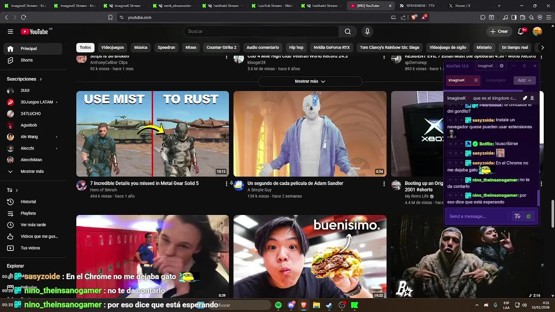The height and width of the screenshot is (312, 555).
Task: Open the Hero of Sinnoh channel link
Action: point(104,190)
